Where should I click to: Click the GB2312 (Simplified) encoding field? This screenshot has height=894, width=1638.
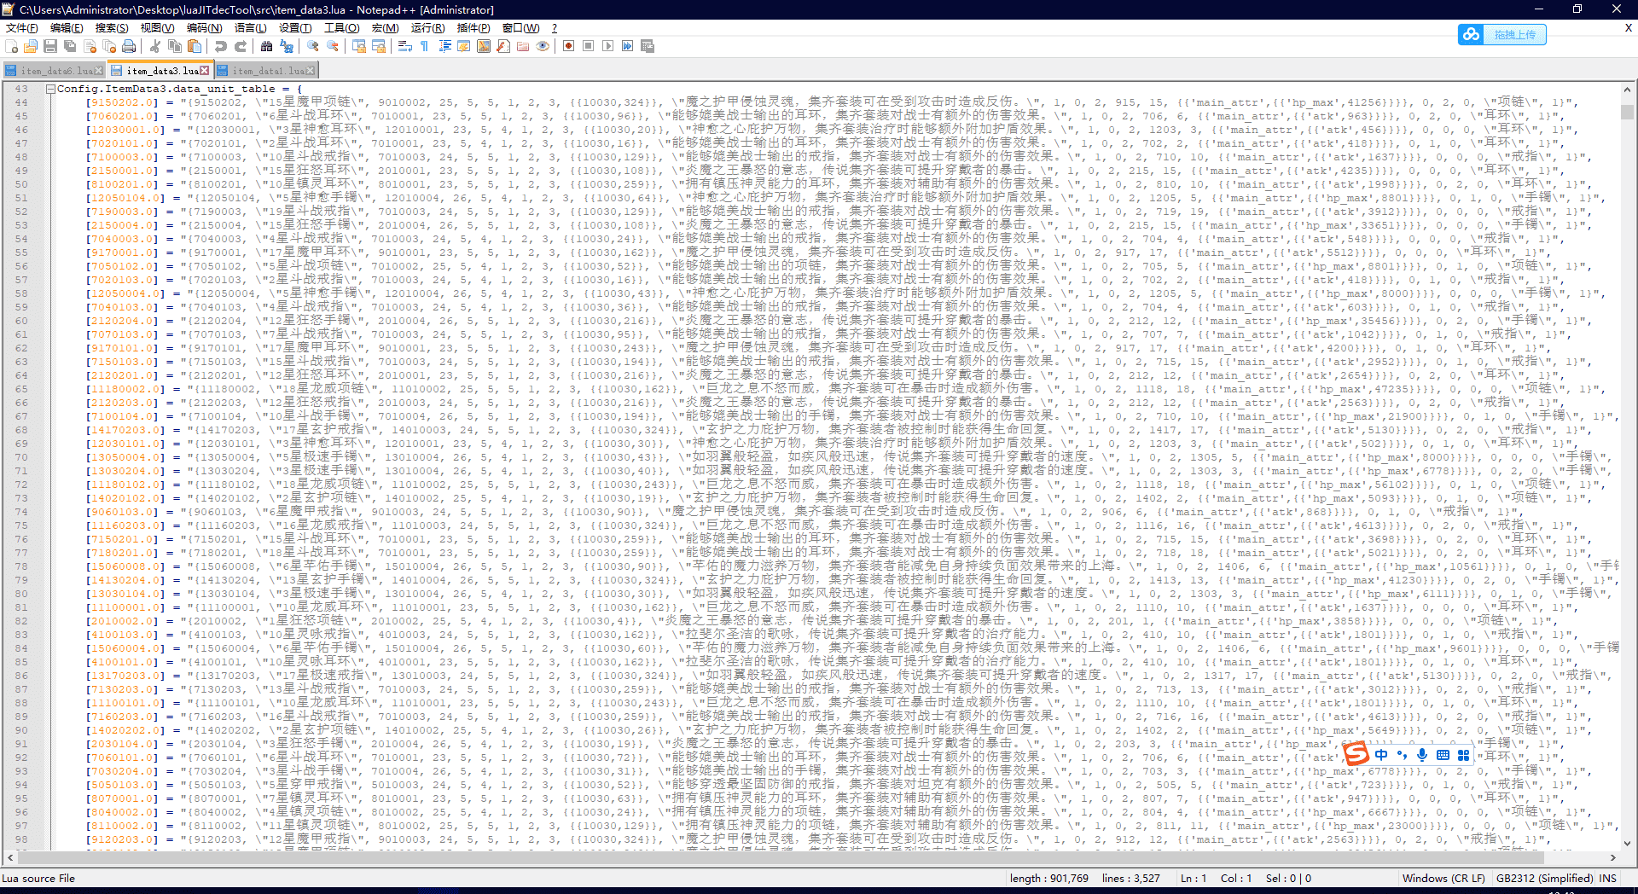[1544, 879]
